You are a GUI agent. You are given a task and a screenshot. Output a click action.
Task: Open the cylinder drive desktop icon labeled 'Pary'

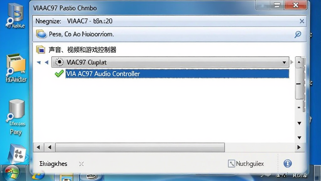tap(16, 117)
